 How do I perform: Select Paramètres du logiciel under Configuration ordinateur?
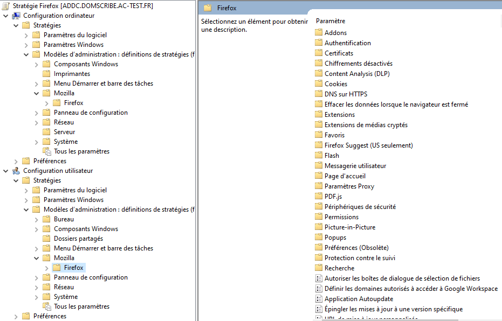(x=75, y=35)
